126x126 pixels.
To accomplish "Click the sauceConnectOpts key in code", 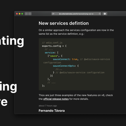I will 64,66.
